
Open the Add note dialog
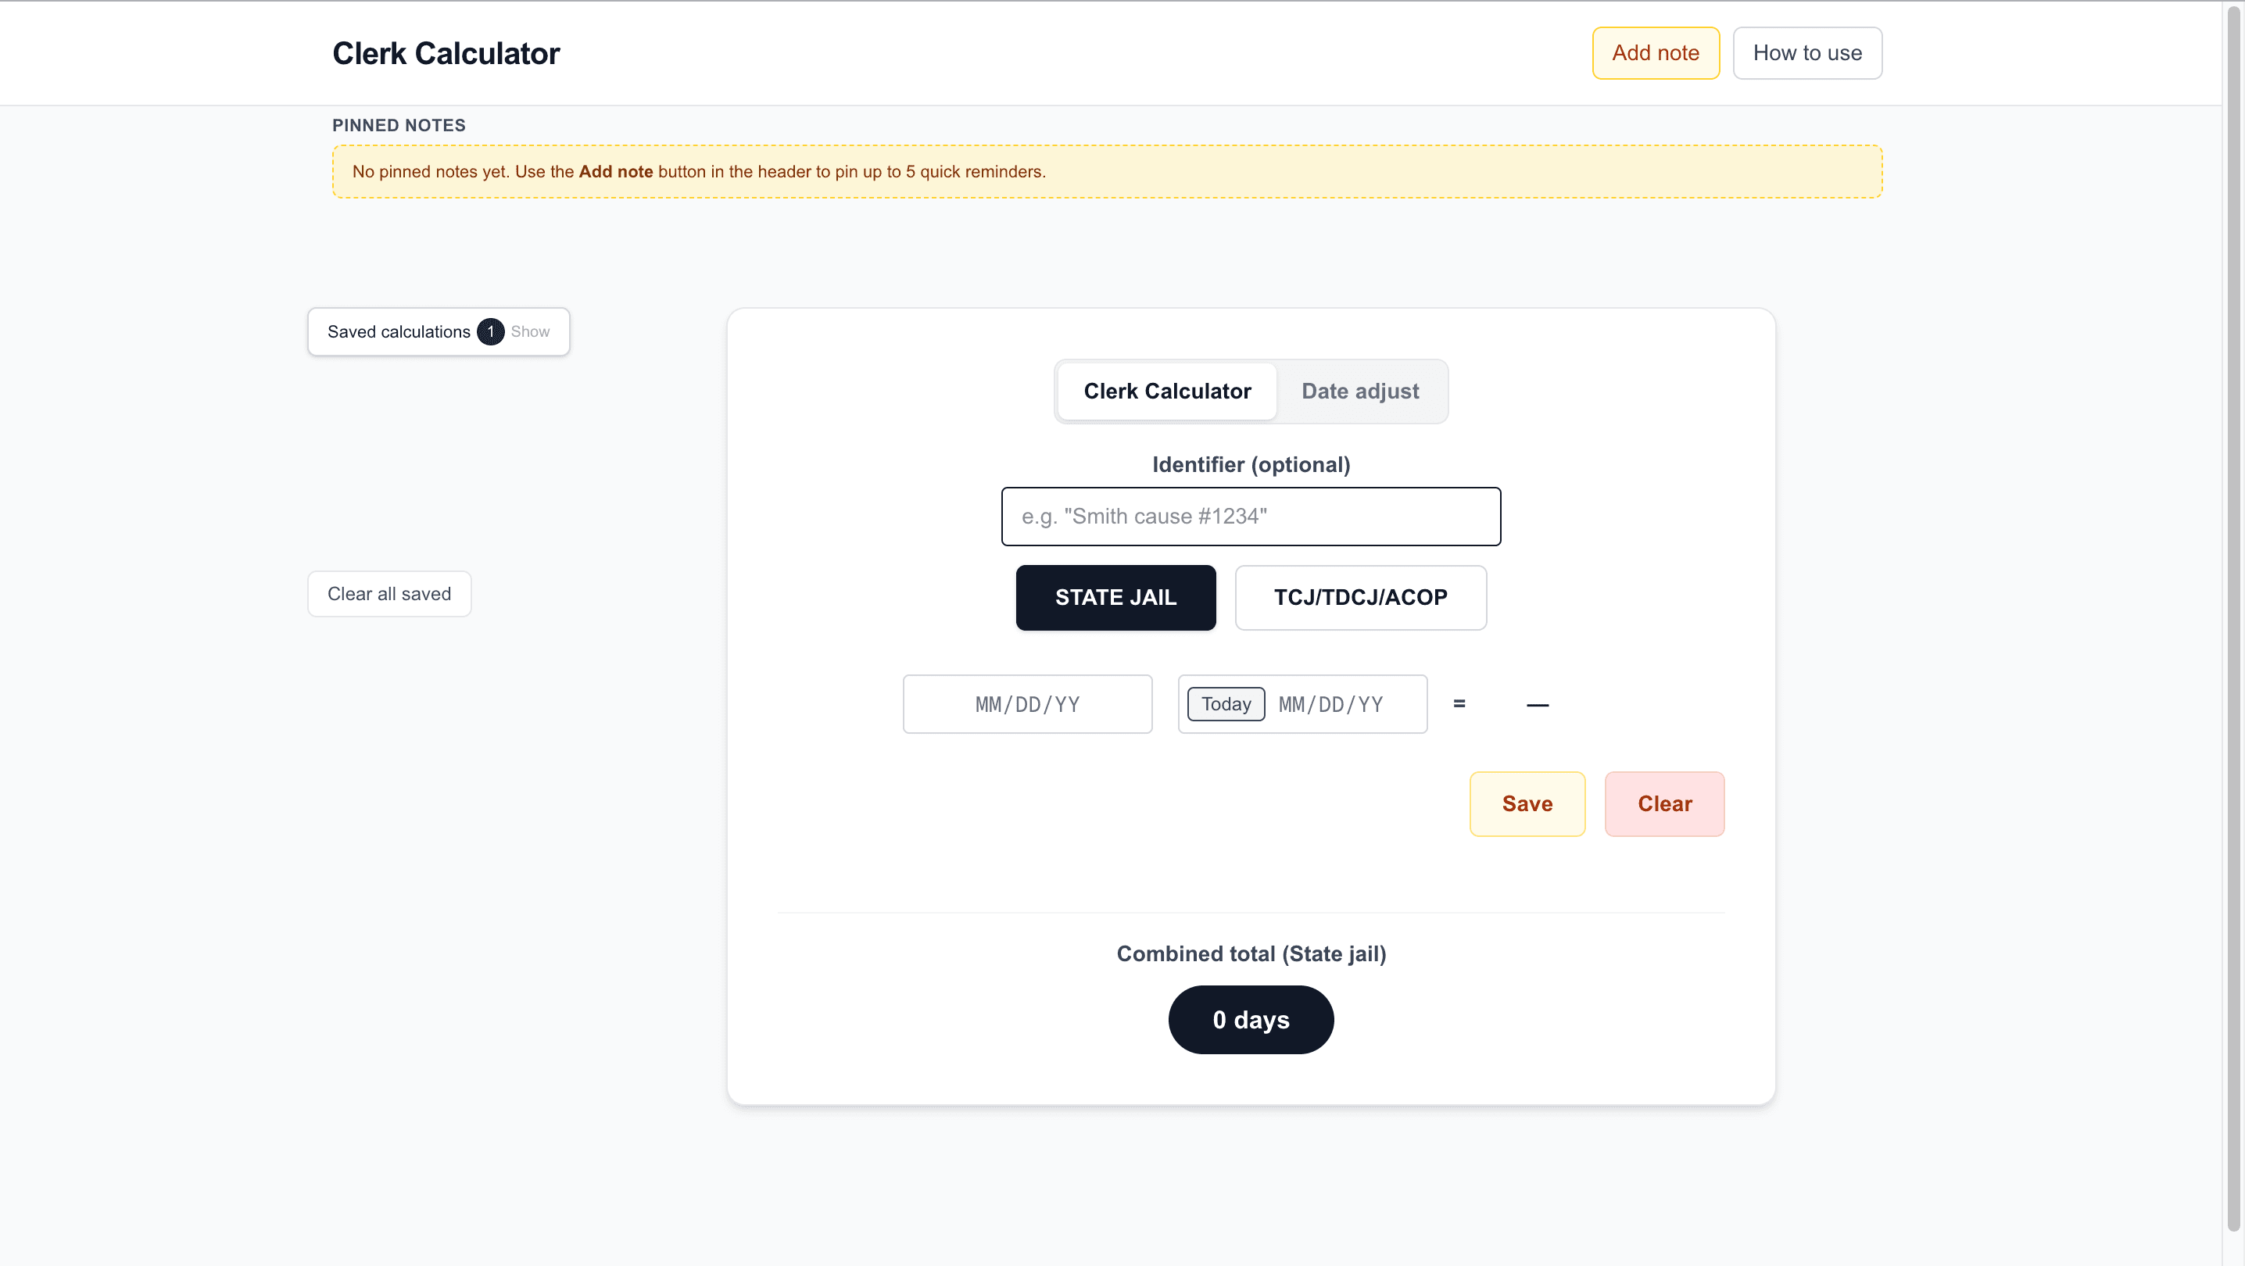[x=1655, y=52]
